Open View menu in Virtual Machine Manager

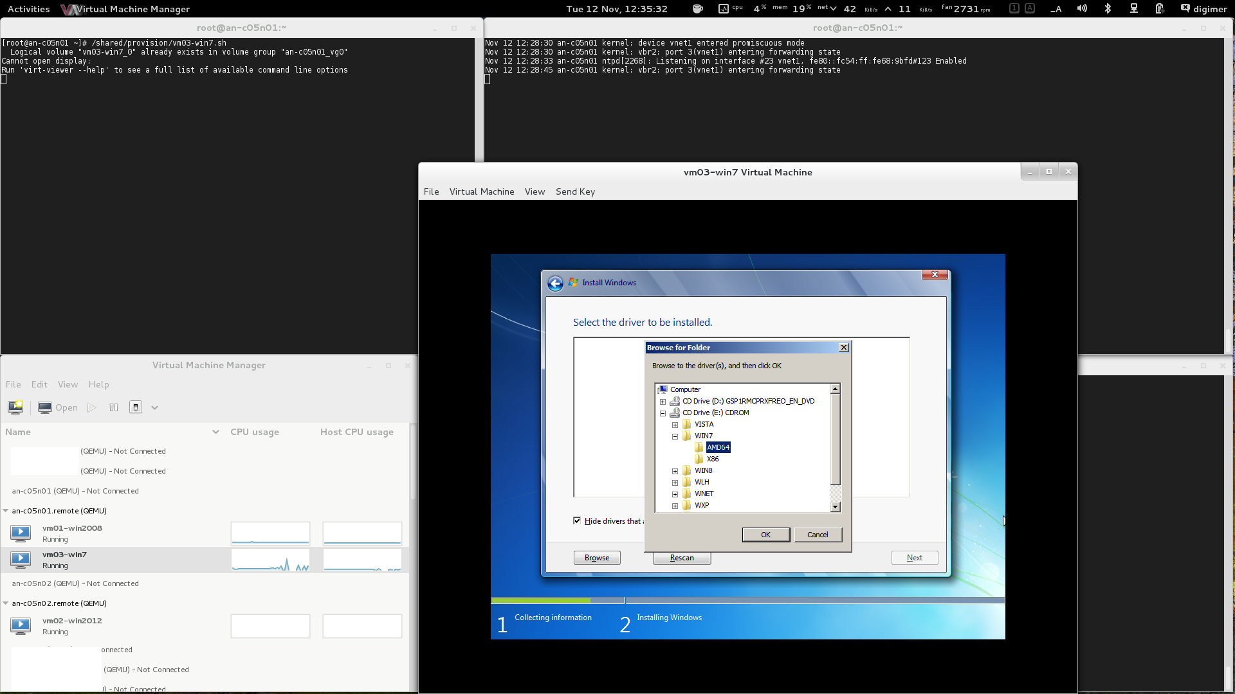click(68, 384)
